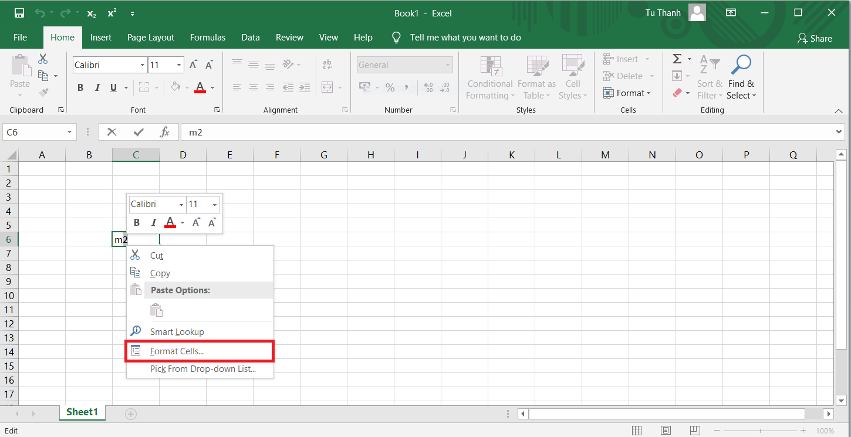
Task: Click the Insert Function fx icon
Action: coord(165,132)
